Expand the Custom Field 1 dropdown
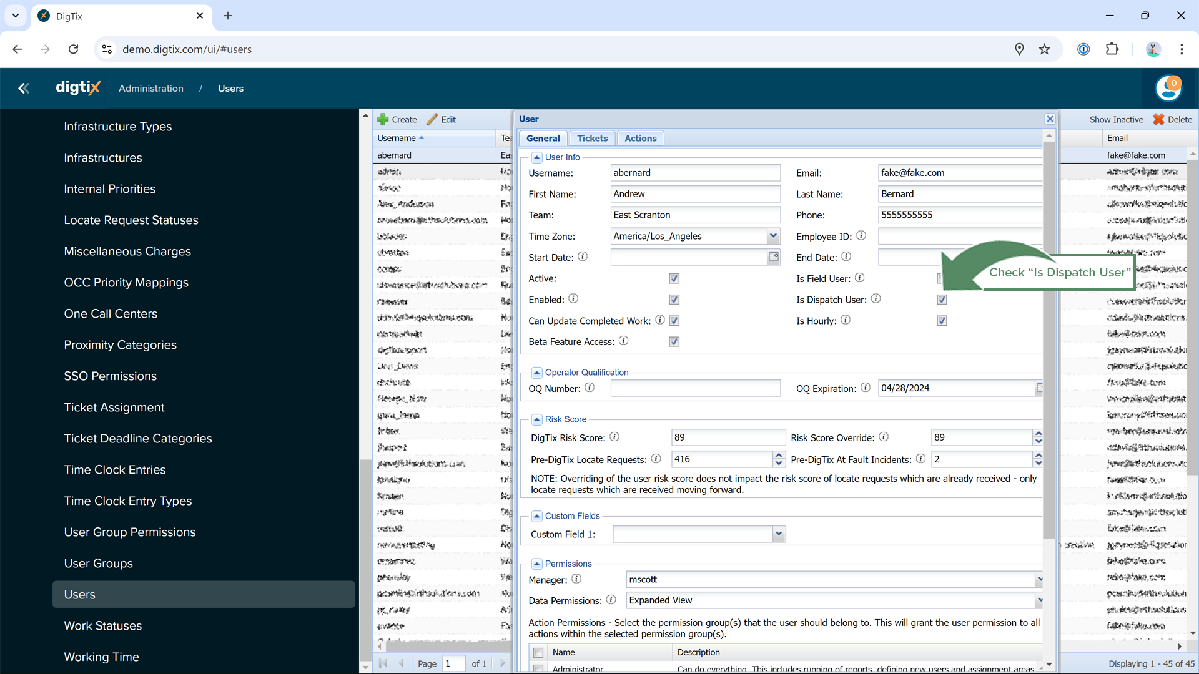The image size is (1199, 674). (778, 534)
